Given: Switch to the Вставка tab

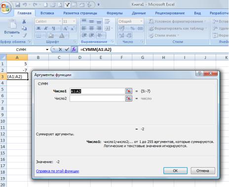Looking at the screenshot, I should click(47, 13).
